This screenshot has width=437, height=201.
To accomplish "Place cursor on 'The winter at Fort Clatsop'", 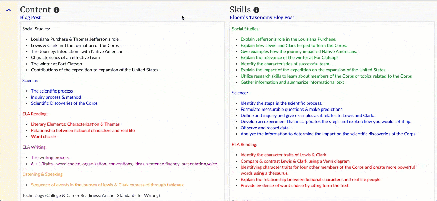I will coord(56,64).
